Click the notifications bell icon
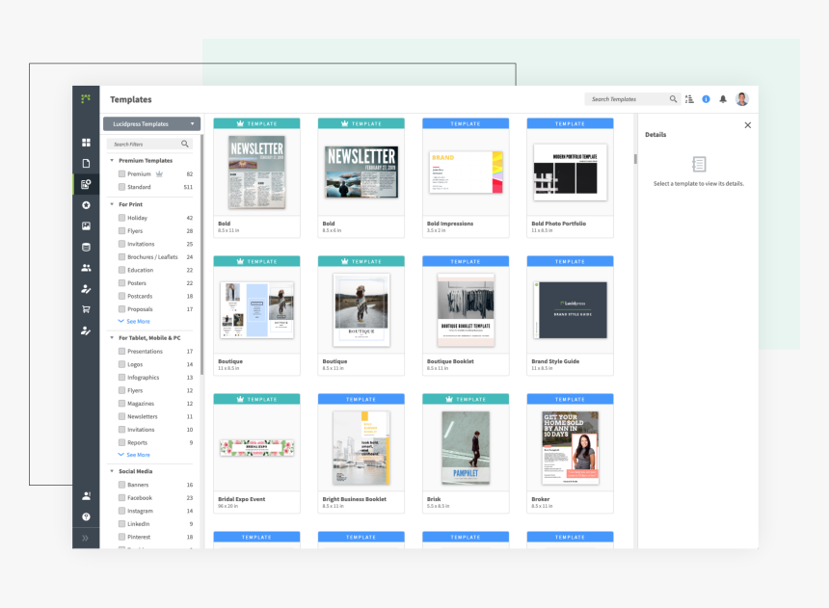This screenshot has height=608, width=829. 723,99
